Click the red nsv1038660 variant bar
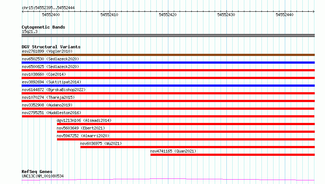The height and width of the screenshot is (184, 325). pos(168,78)
